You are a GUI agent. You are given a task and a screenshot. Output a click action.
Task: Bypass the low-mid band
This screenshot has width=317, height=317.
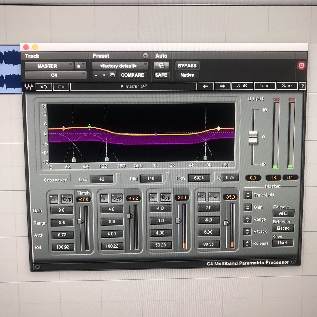tap(117, 198)
